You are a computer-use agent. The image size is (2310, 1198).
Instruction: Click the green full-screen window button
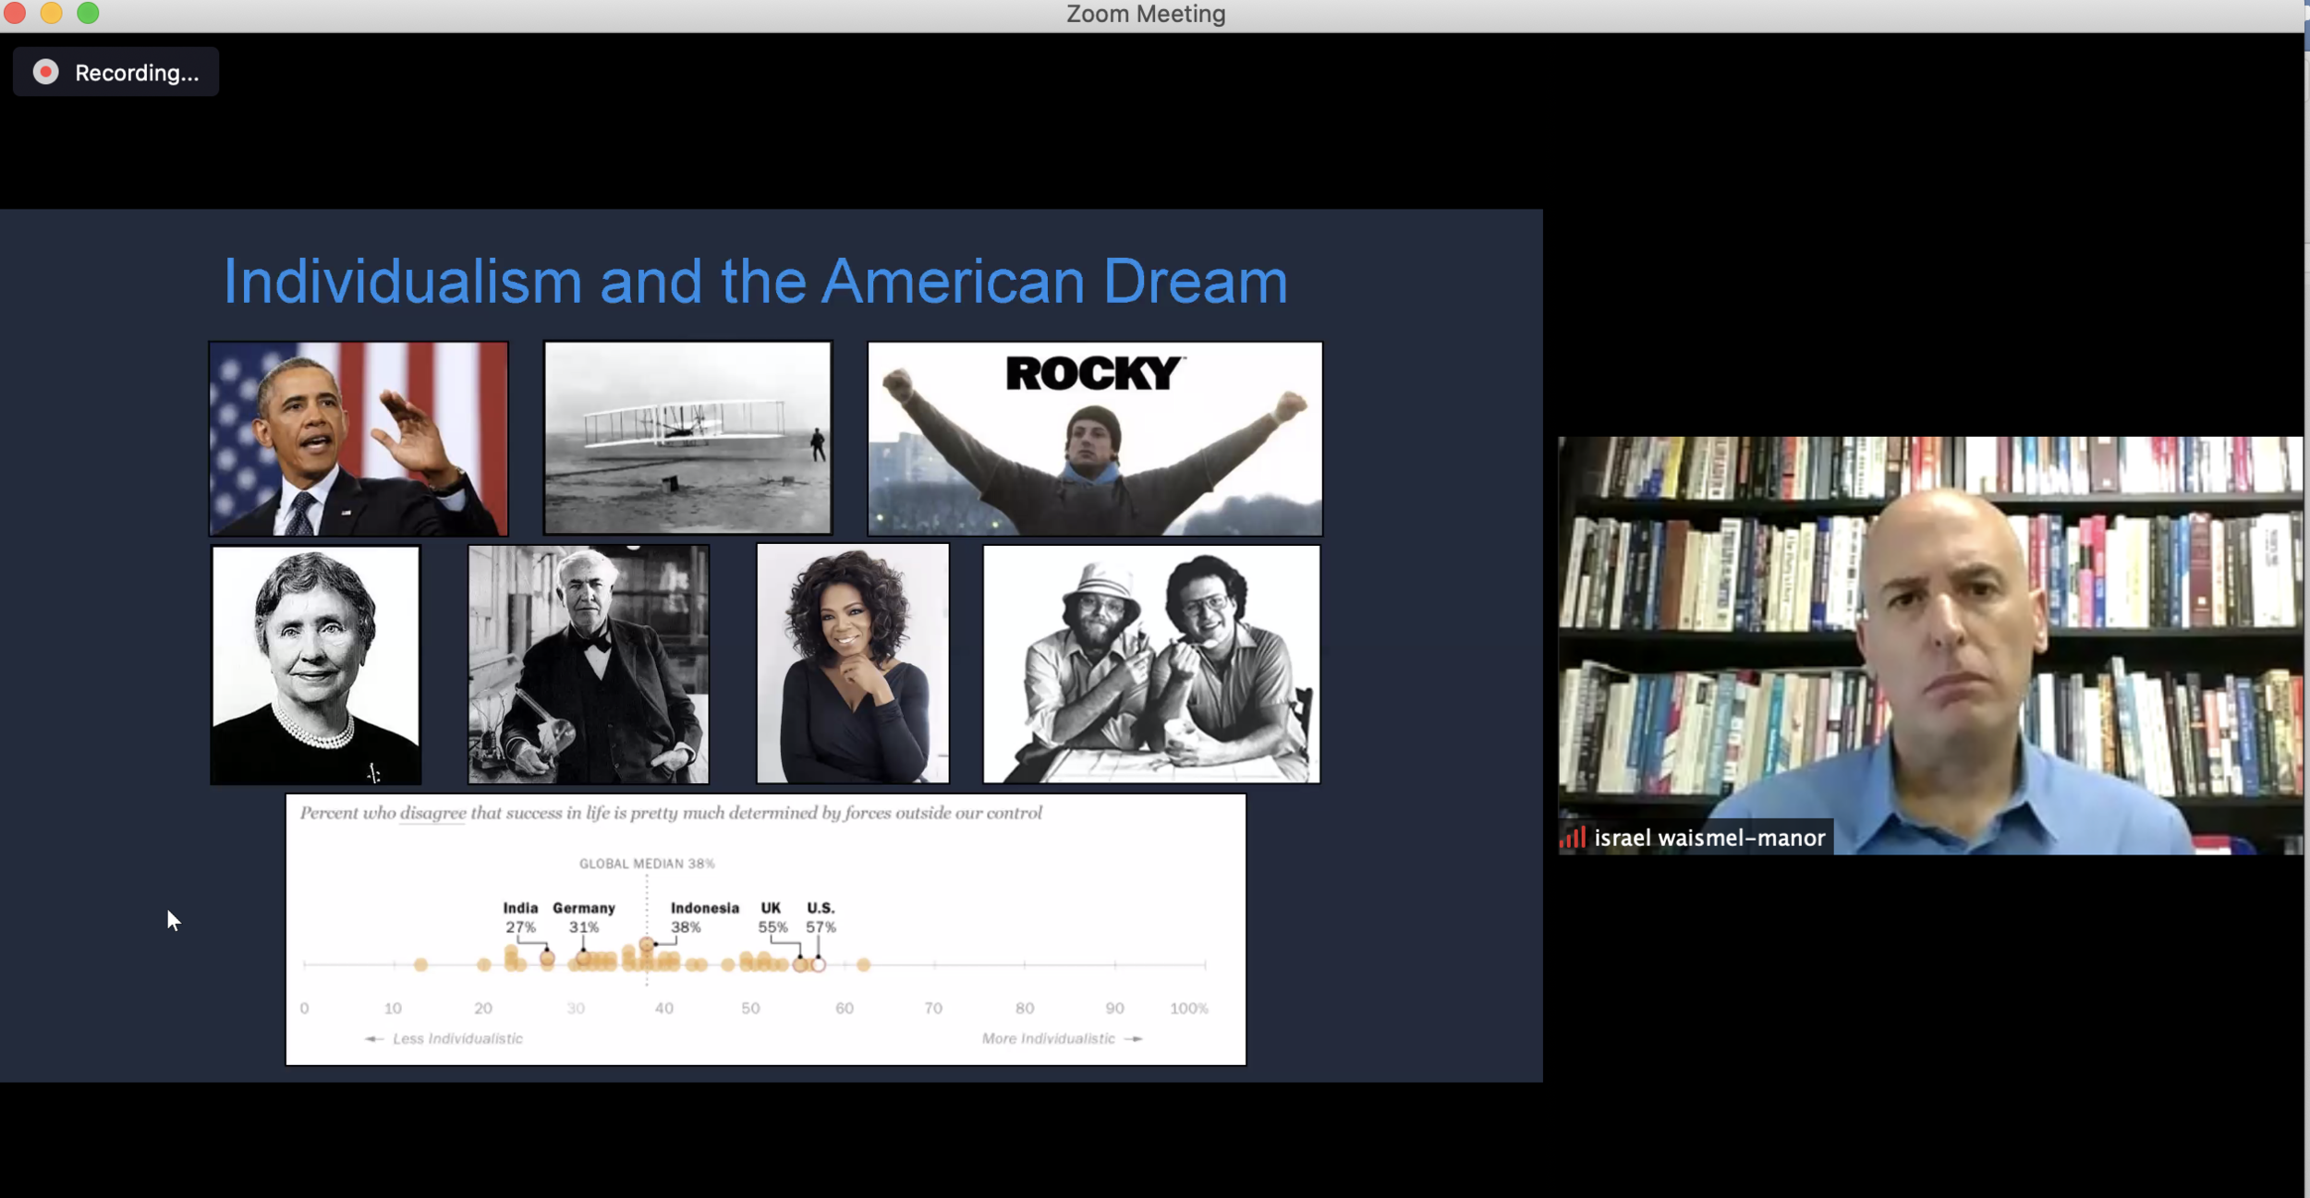point(88,13)
